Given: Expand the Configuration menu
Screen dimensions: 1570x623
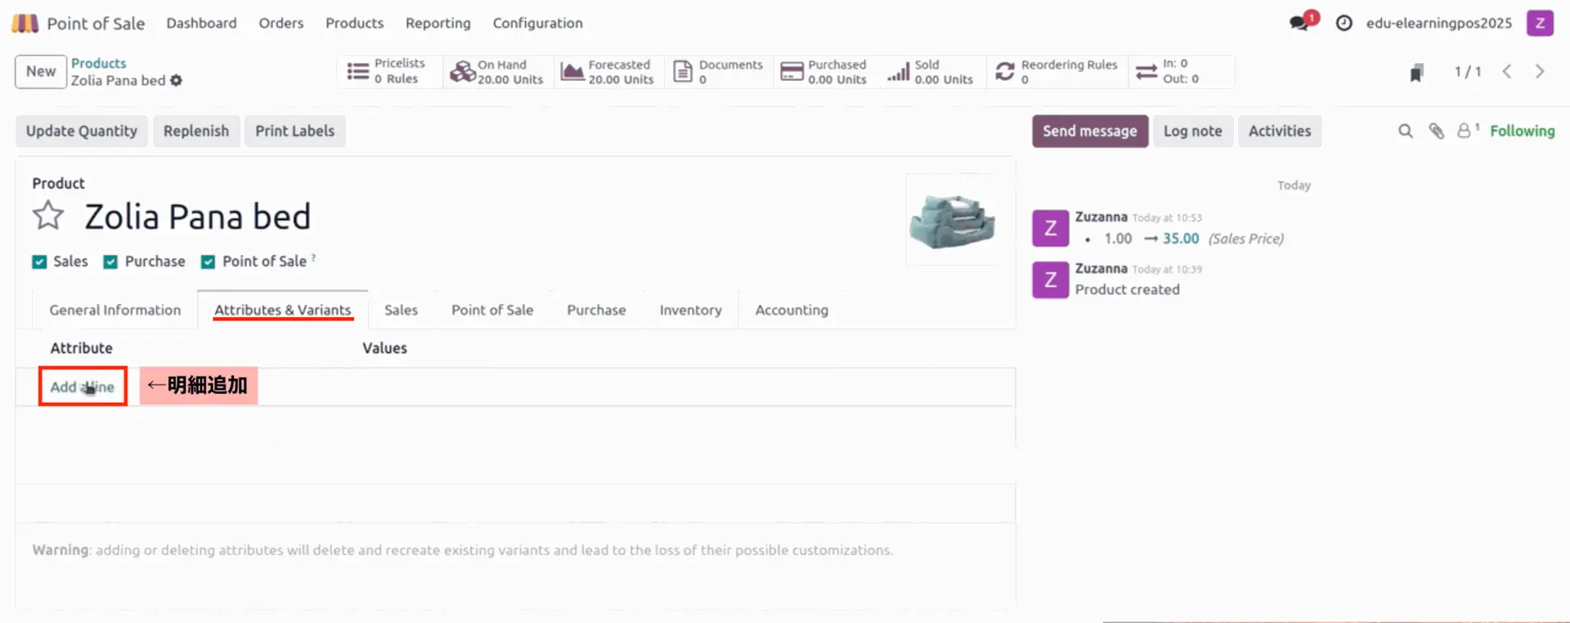Looking at the screenshot, I should click(x=537, y=23).
